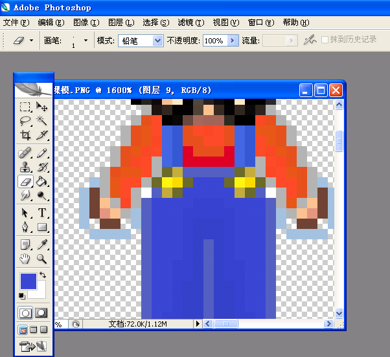The width and height of the screenshot is (390, 357).
Task: Select the Crop tool
Action: coord(25,135)
